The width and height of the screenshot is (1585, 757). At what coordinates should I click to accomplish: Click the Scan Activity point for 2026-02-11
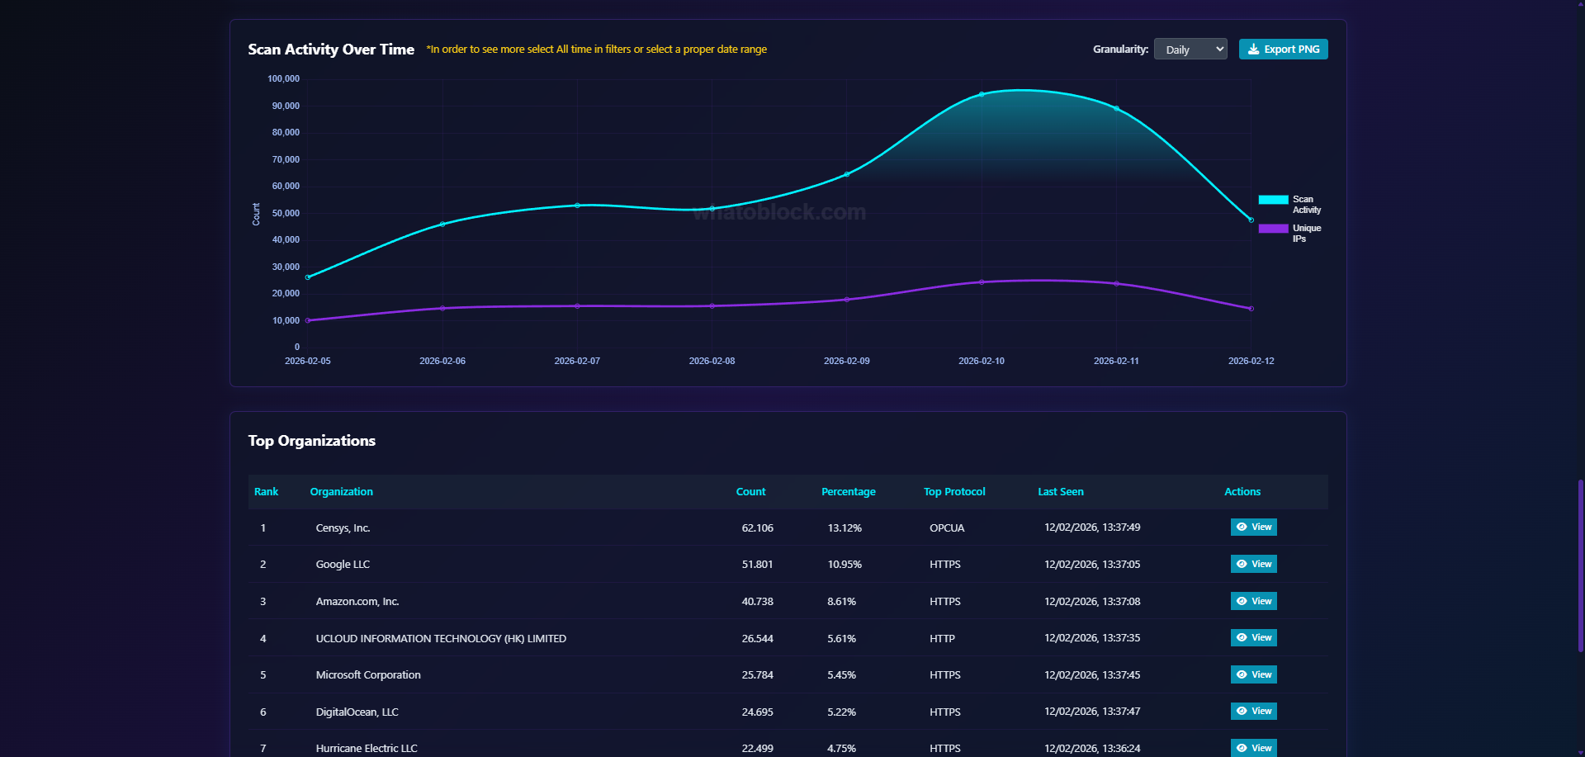[1116, 109]
